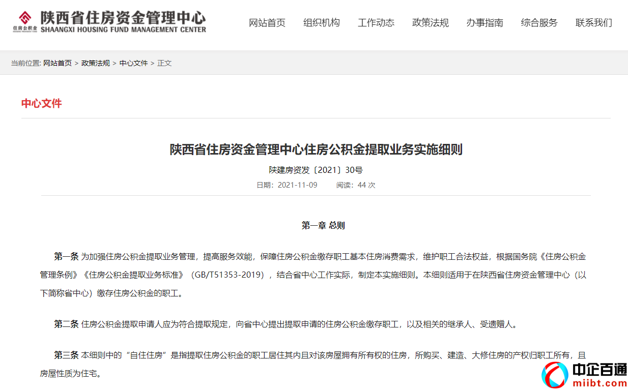Open the 办事指南 section
The image size is (628, 390).
484,23
